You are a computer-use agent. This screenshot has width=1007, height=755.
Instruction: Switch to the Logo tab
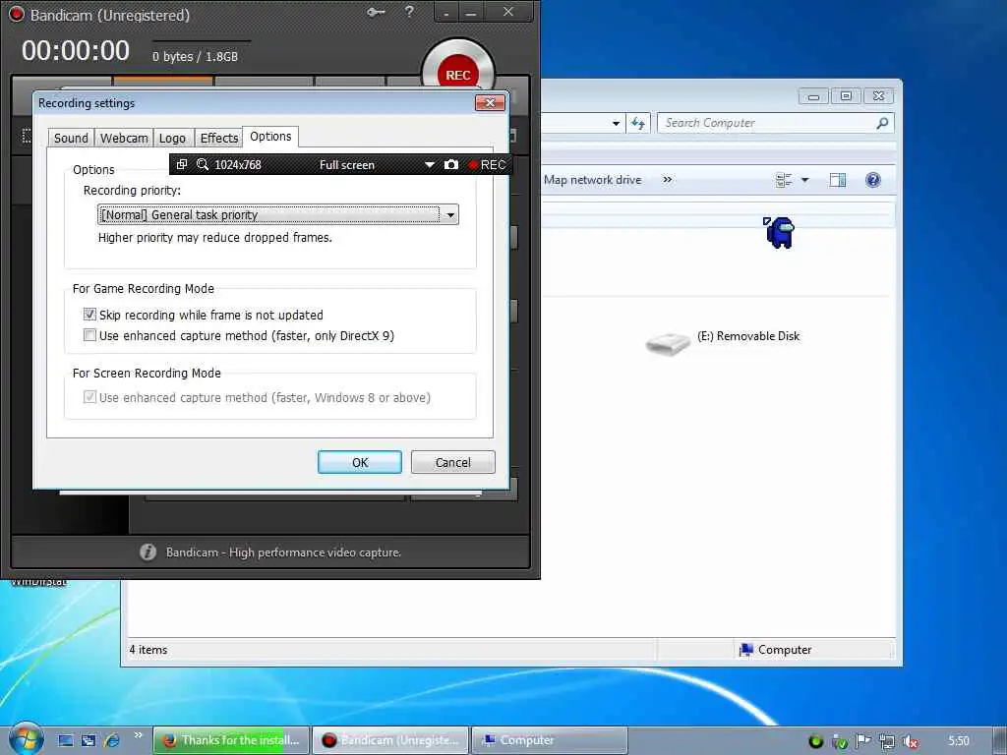pos(172,138)
